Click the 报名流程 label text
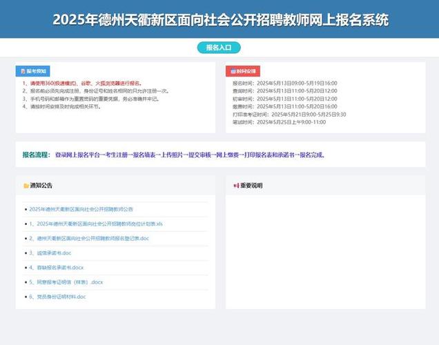 37,155
